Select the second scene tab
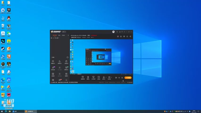 click(x=59, y=35)
